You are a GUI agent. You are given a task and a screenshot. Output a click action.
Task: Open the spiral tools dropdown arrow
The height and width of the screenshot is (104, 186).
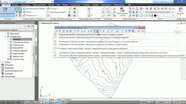click(97, 31)
